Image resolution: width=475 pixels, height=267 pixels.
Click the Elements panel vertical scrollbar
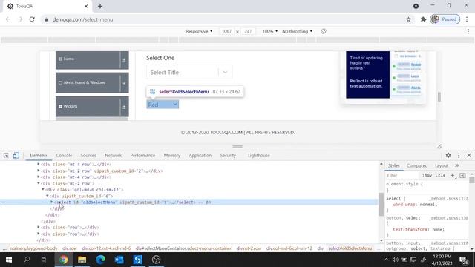tap(381, 205)
